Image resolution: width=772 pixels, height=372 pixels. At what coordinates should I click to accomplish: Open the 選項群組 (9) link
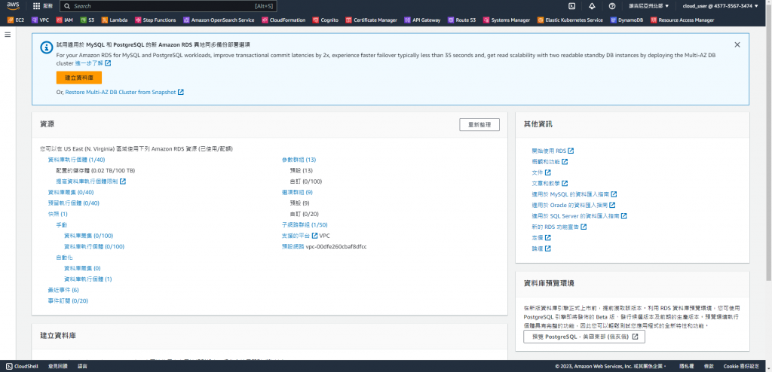point(297,192)
